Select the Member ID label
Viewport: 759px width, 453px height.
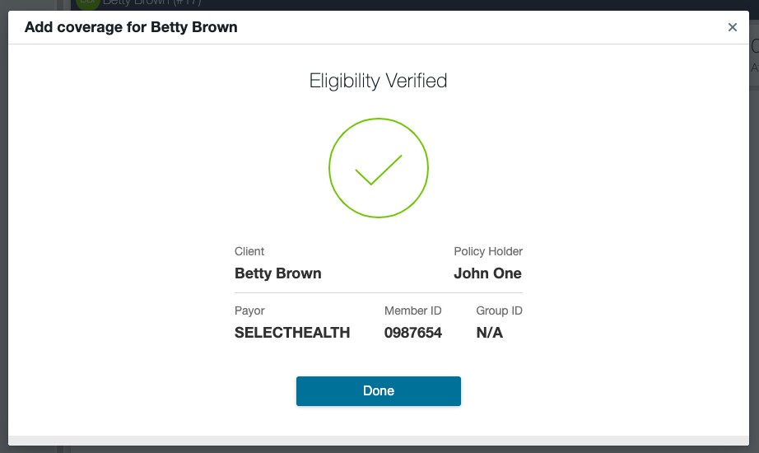pyautogui.click(x=413, y=311)
